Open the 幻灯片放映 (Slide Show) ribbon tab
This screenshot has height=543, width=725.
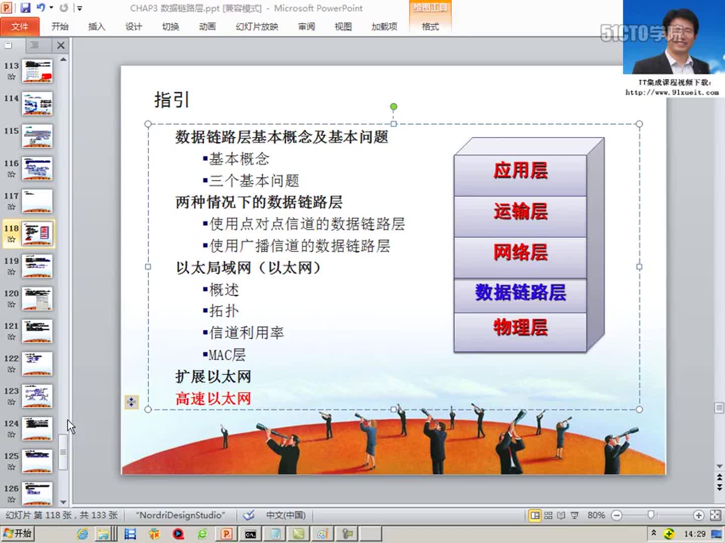tap(257, 26)
